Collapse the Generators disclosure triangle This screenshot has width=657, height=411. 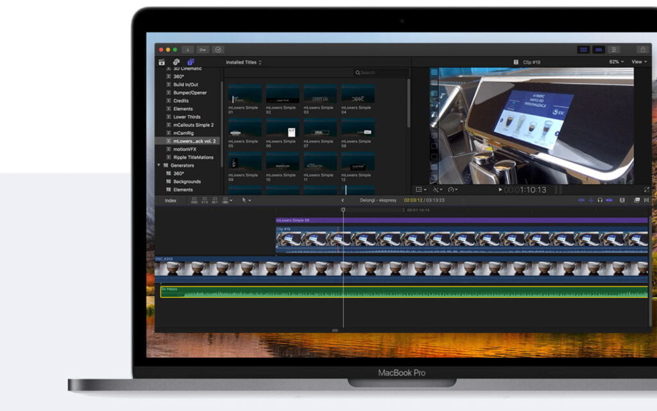click(159, 165)
